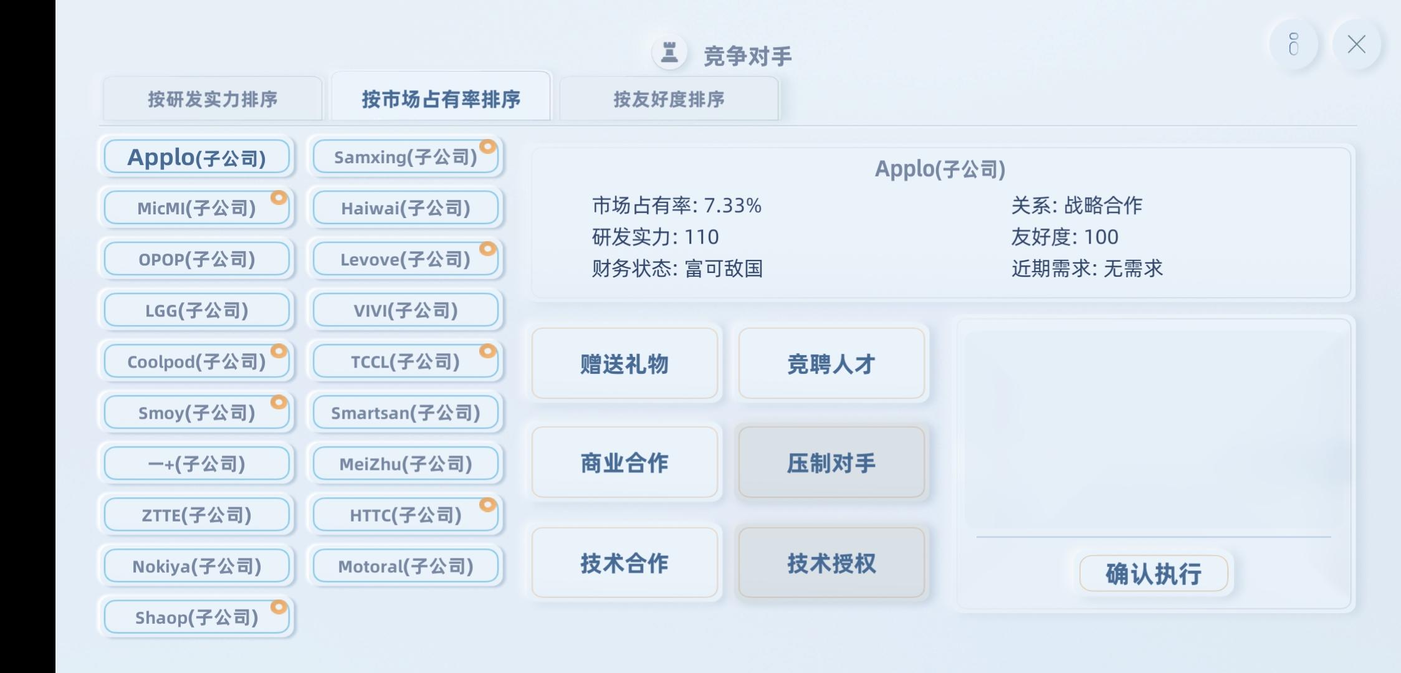The width and height of the screenshot is (1401, 673).
Task: Click orange notification dot on Shaop
Action: 279,607
